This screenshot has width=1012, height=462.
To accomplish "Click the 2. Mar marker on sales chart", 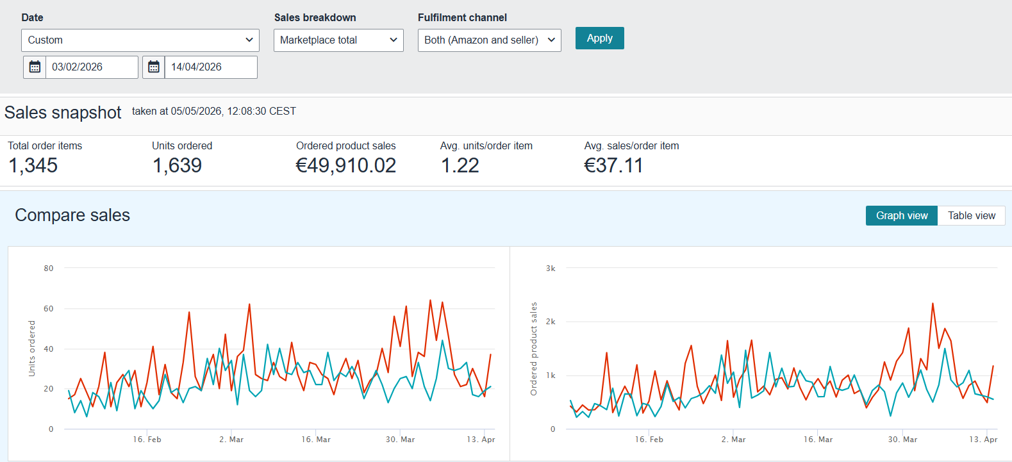I will pos(733,440).
